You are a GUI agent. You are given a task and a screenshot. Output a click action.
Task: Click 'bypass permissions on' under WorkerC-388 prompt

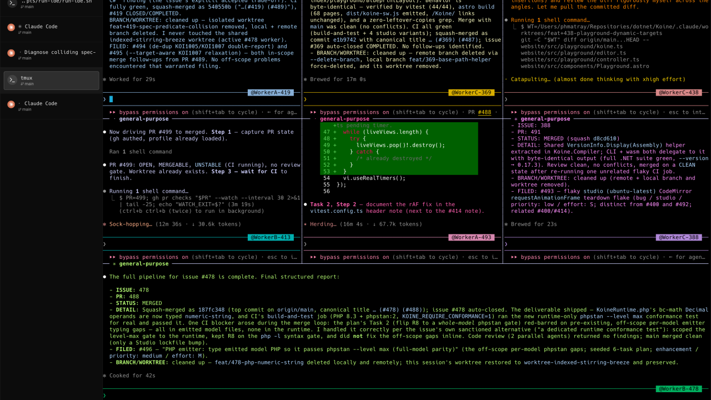point(555,257)
